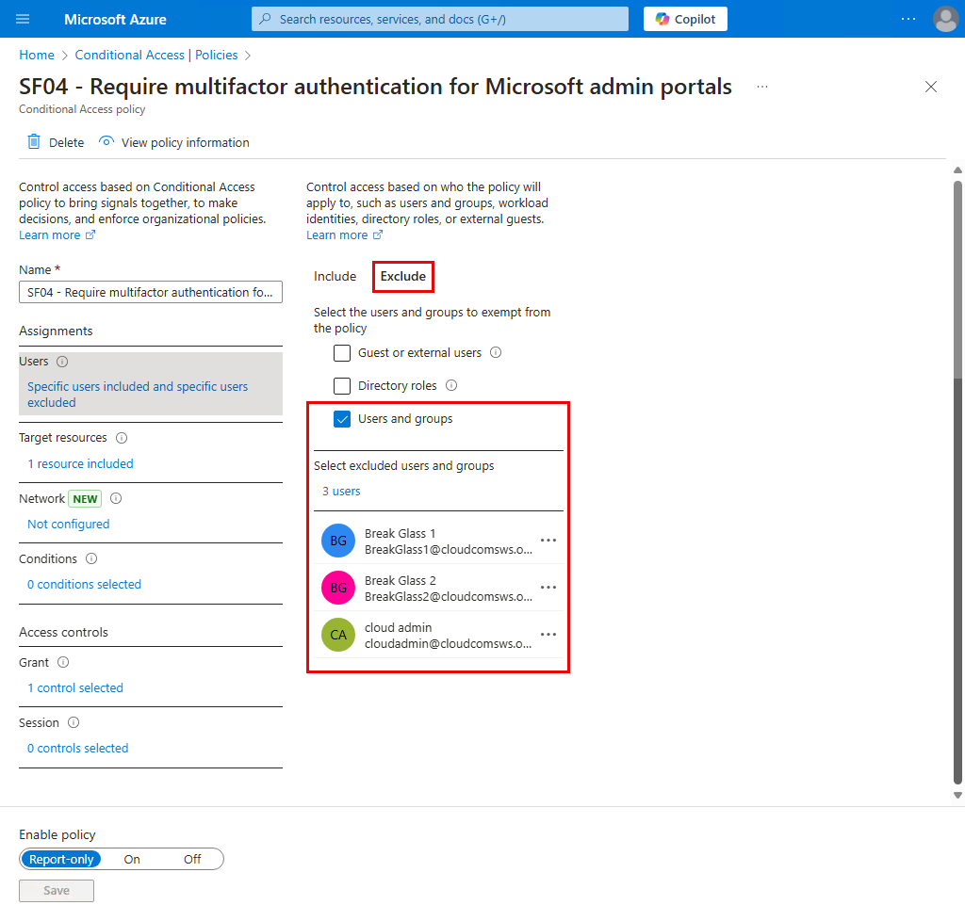Open the 3 users selection link
965x921 pixels.
pos(341,491)
